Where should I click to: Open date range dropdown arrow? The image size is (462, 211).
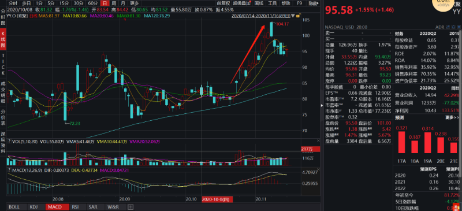(x=293, y=16)
